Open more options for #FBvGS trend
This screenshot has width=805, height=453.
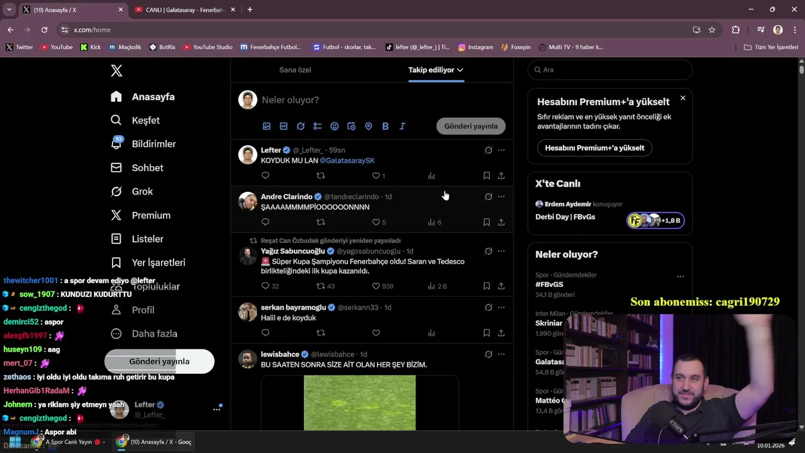click(x=680, y=276)
